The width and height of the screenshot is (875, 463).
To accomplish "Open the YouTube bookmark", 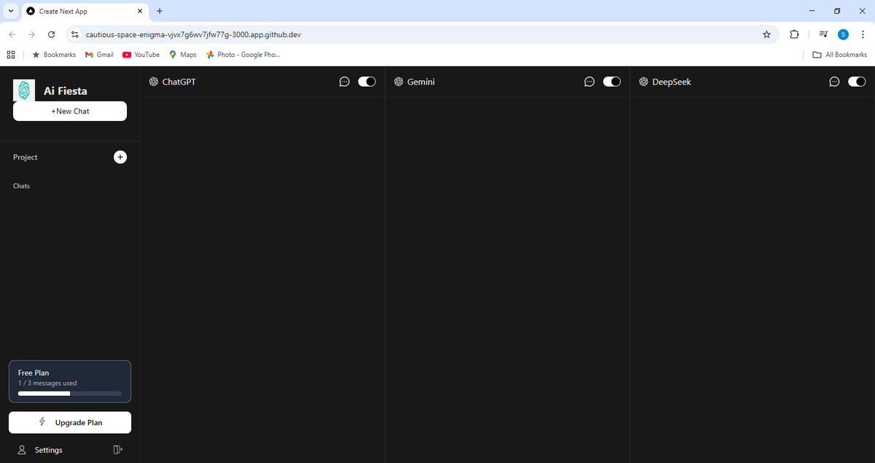I will pos(141,55).
